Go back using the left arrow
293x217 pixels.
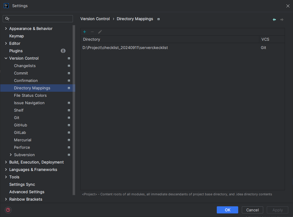274,20
